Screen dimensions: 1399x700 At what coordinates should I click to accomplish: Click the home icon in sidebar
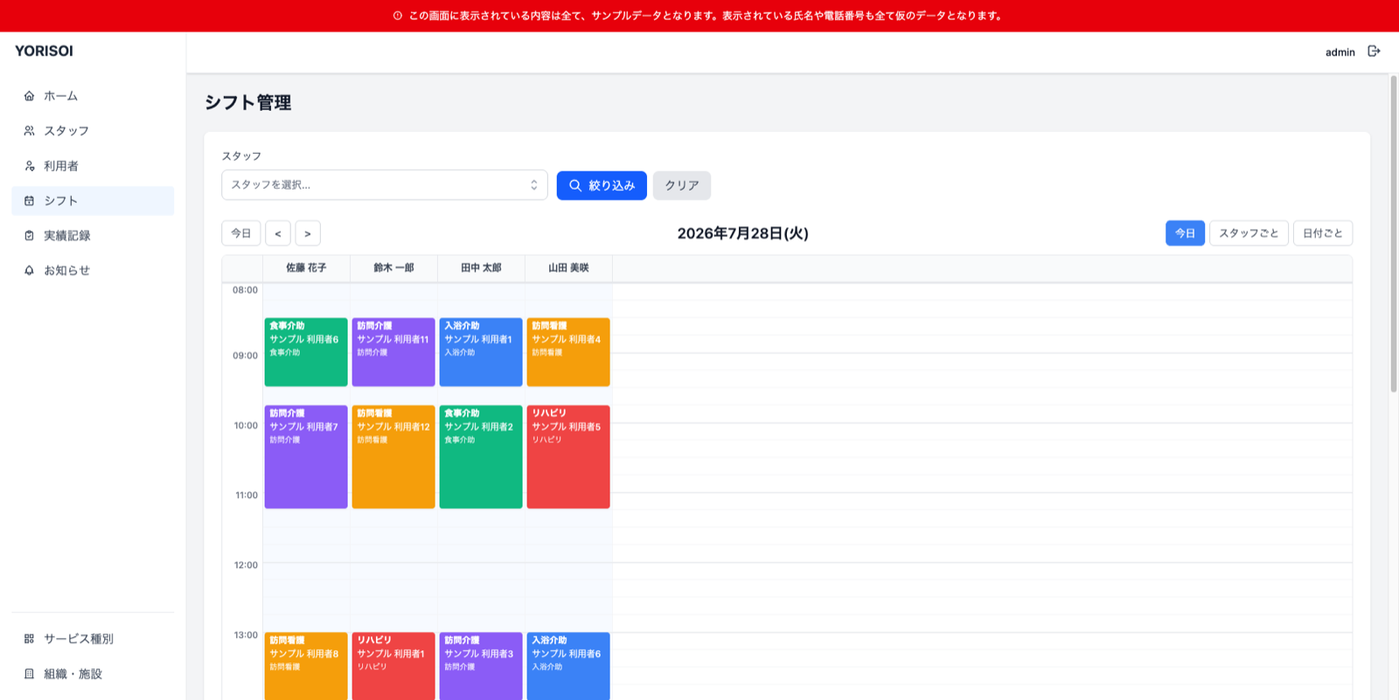[x=29, y=96]
